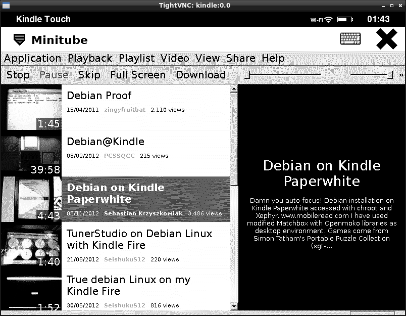The width and height of the screenshot is (406, 316).
Task: Click the 03/11/2012 date
Action: [83, 213]
